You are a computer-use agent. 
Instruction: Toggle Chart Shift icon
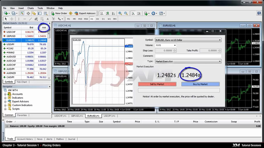click(x=139, y=13)
